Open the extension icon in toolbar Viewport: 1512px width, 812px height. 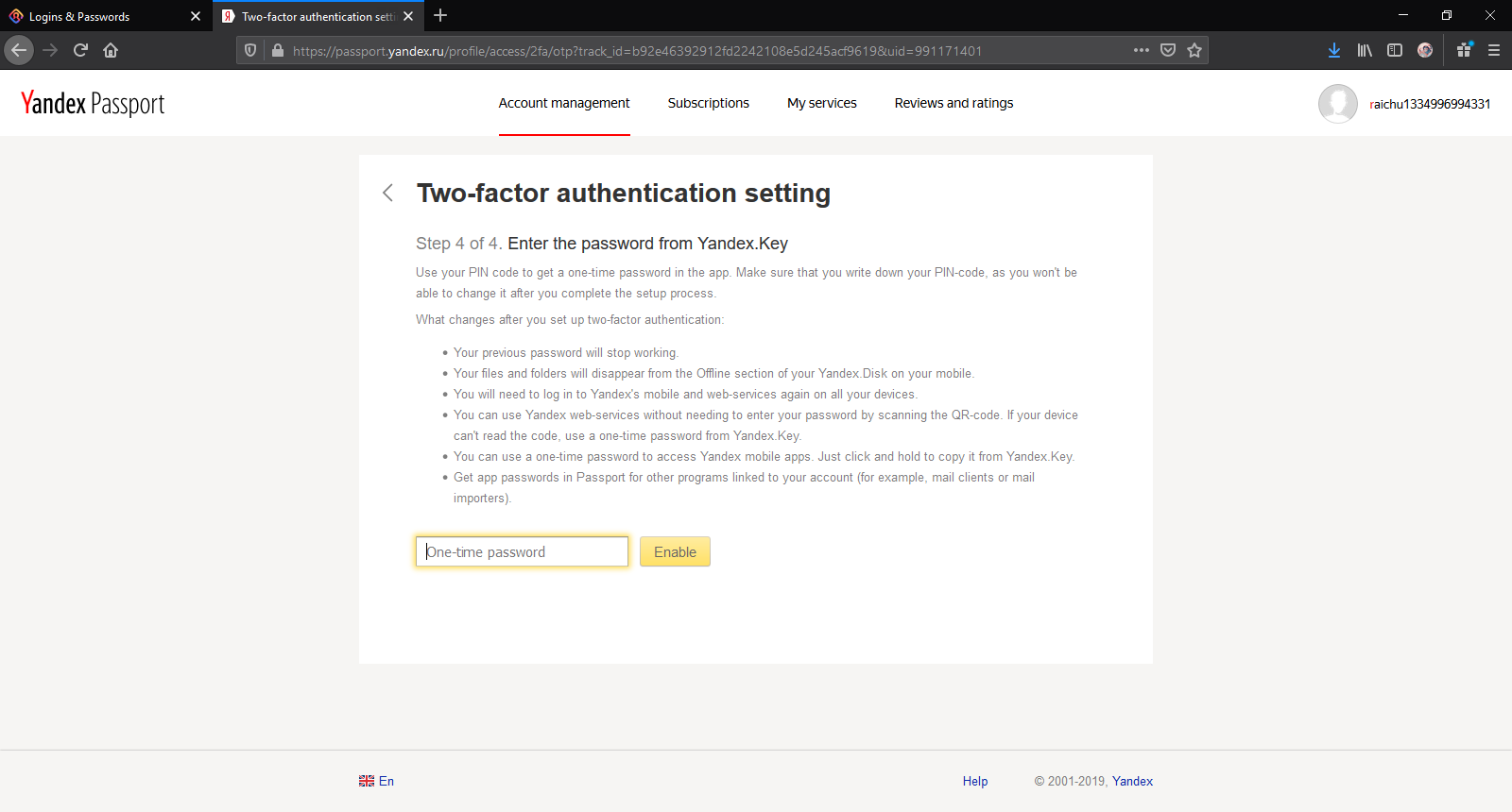[1464, 50]
